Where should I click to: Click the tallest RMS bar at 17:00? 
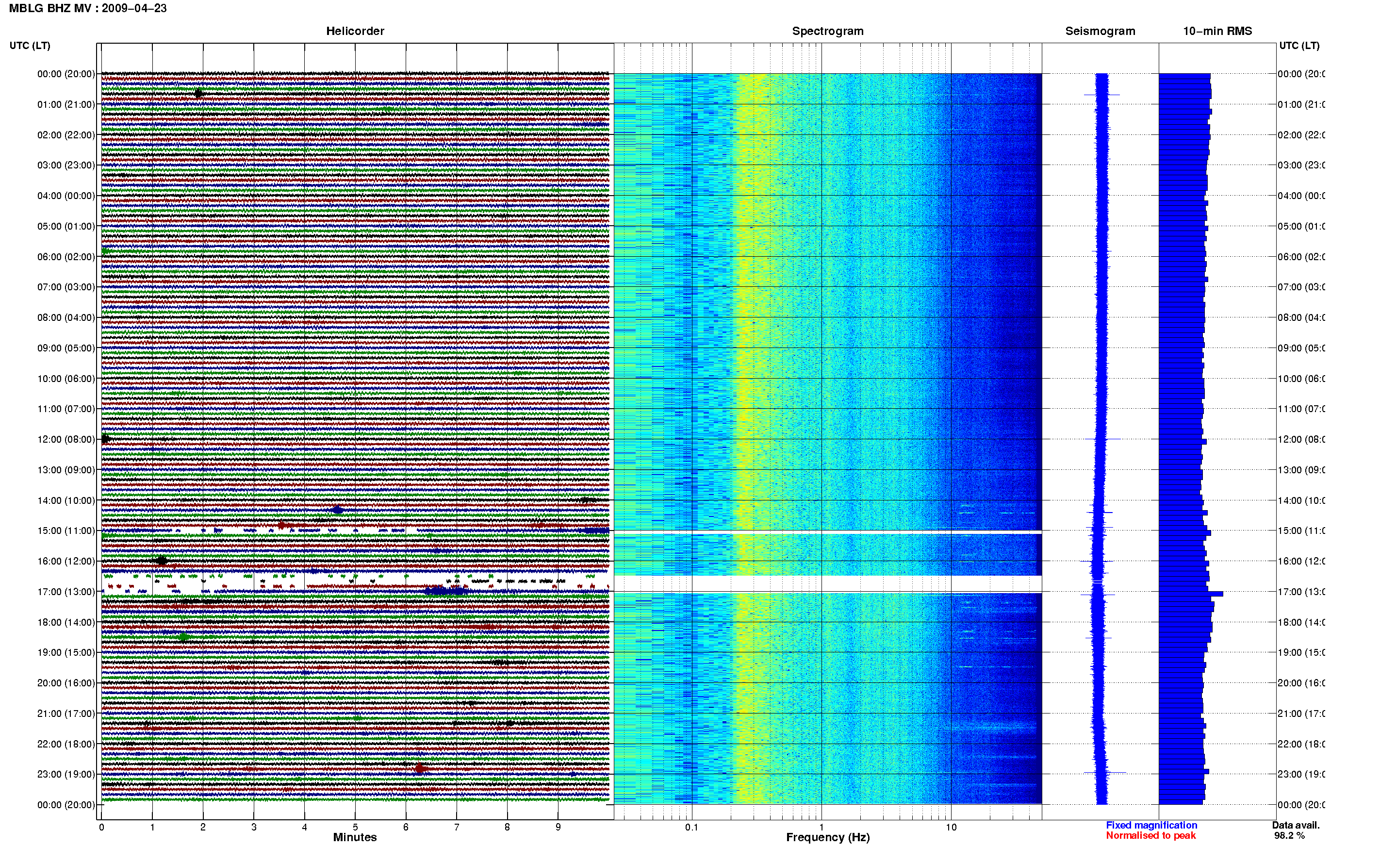point(1191,594)
